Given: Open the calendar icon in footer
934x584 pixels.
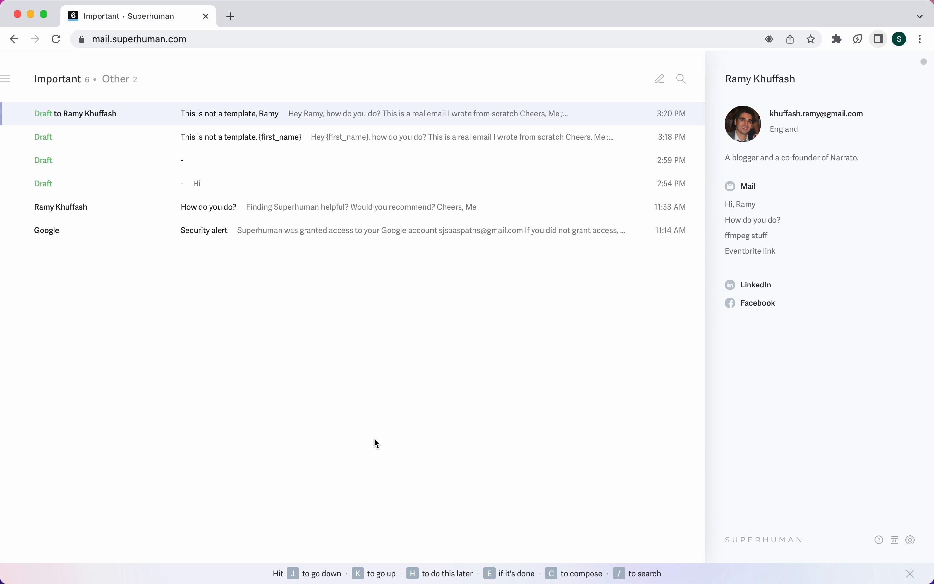Looking at the screenshot, I should click(x=894, y=540).
